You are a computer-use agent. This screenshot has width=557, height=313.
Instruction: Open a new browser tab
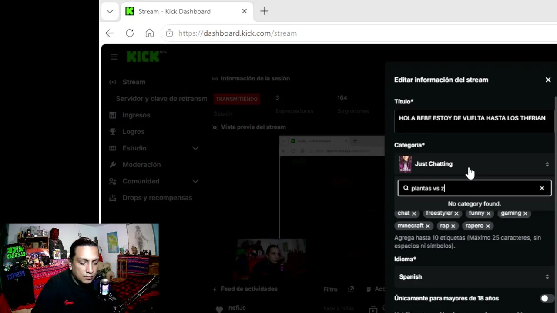[264, 11]
